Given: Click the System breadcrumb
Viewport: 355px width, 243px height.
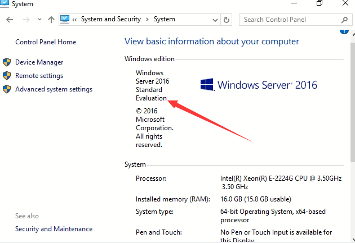Looking at the screenshot, I should pos(165,19).
